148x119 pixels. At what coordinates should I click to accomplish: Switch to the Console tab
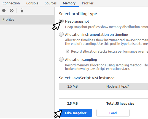point(32,3)
